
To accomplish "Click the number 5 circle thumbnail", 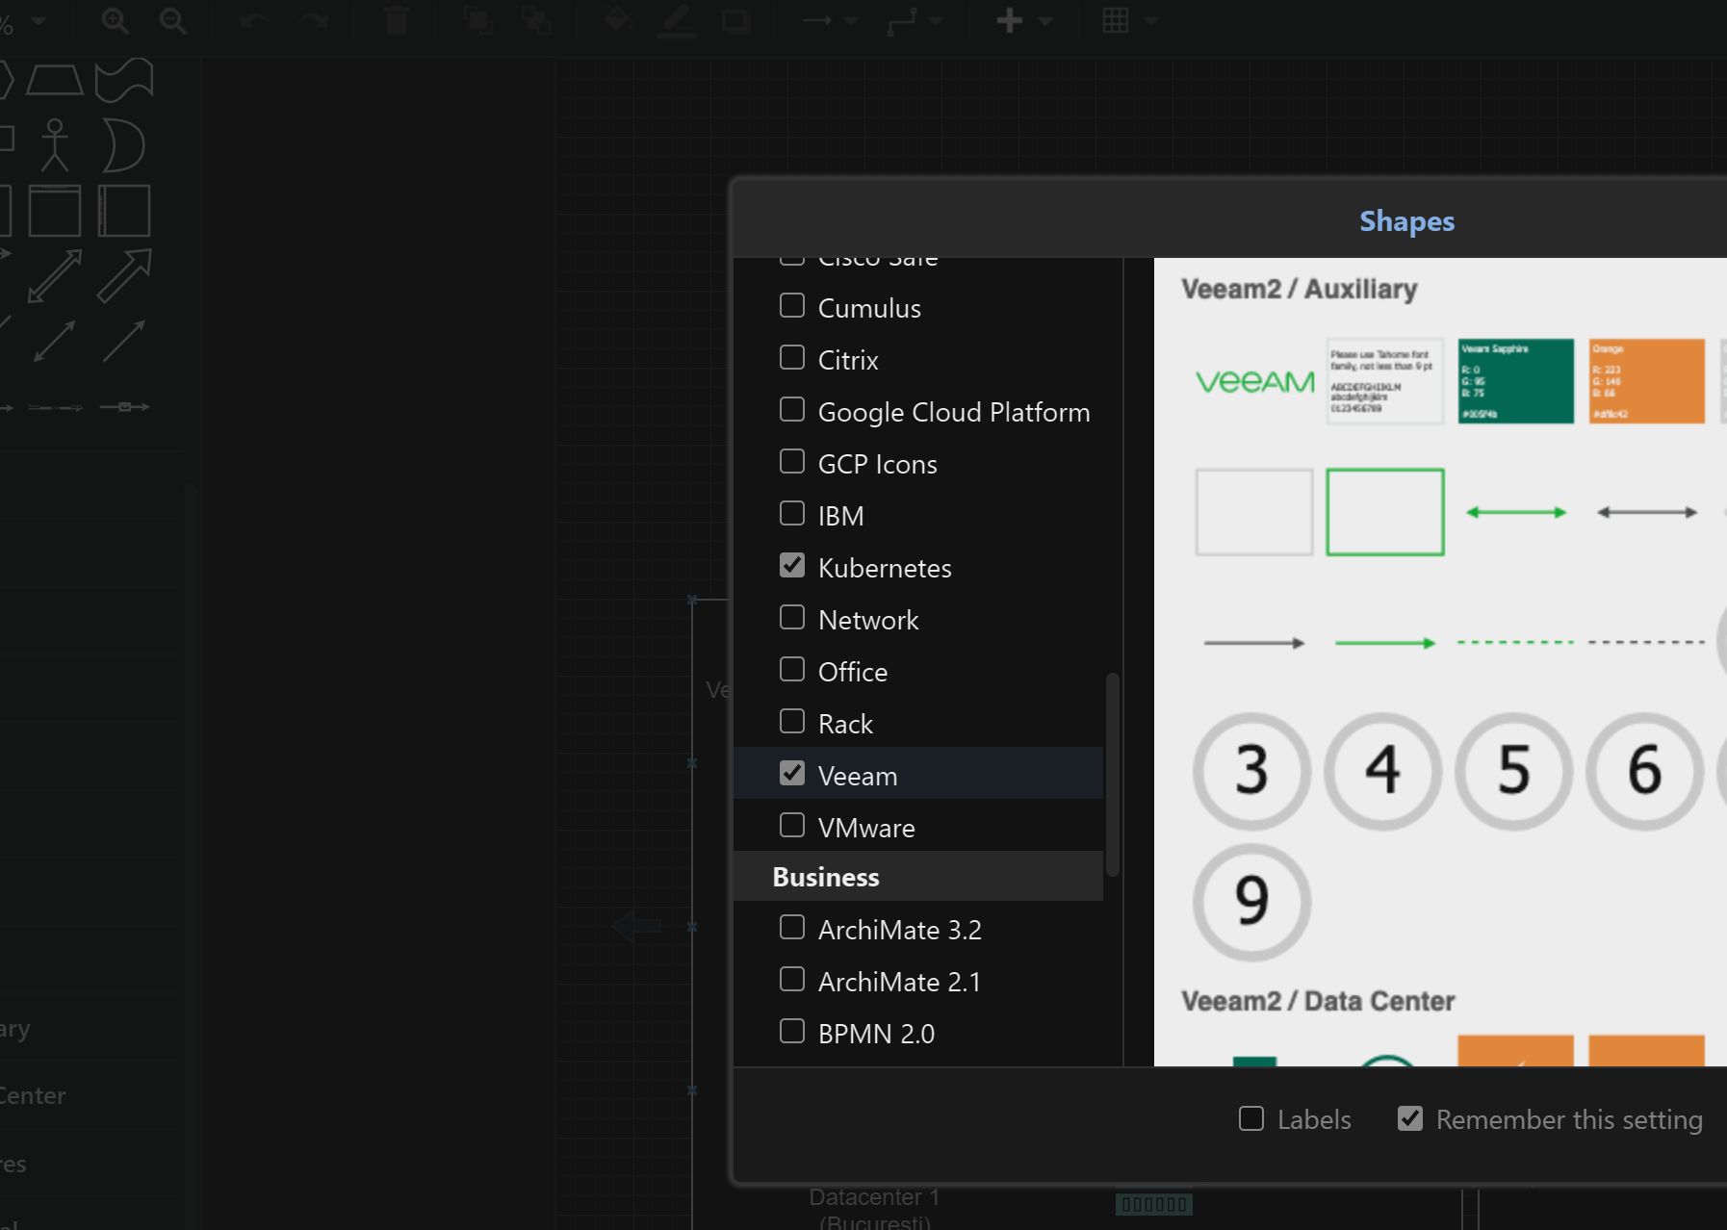I will pos(1513,771).
